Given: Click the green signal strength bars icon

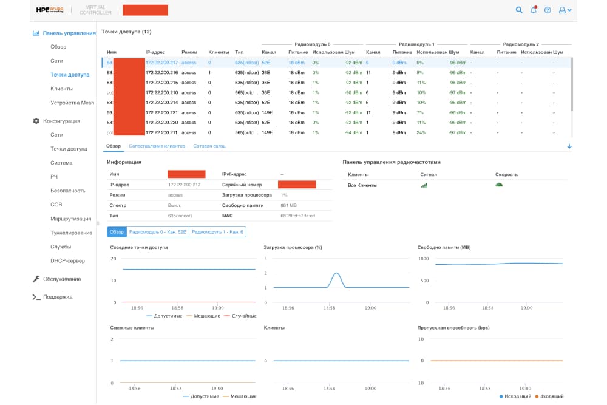Looking at the screenshot, I should coord(424,185).
